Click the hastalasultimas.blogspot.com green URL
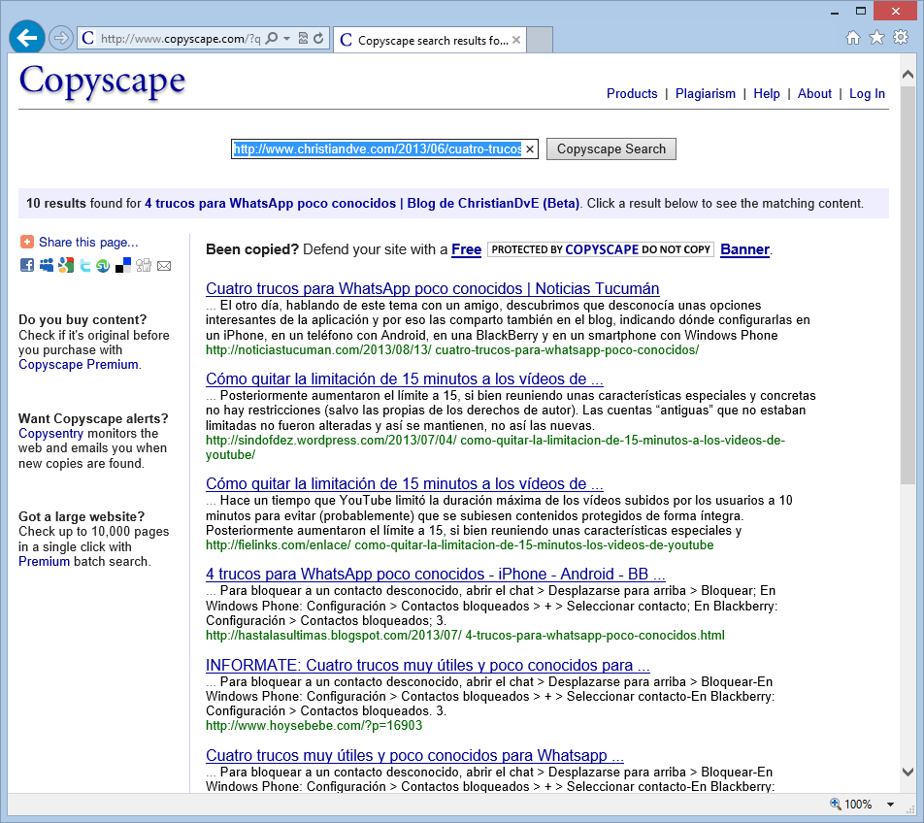924x823 pixels. pyautogui.click(x=465, y=636)
